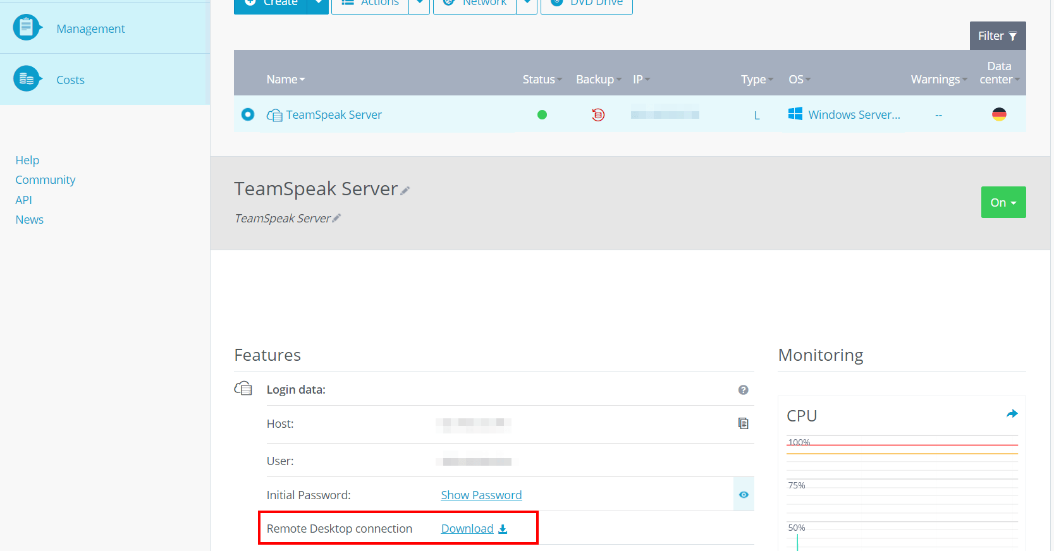The width and height of the screenshot is (1054, 551).
Task: Click the 'Login data:' label
Action: coord(296,389)
